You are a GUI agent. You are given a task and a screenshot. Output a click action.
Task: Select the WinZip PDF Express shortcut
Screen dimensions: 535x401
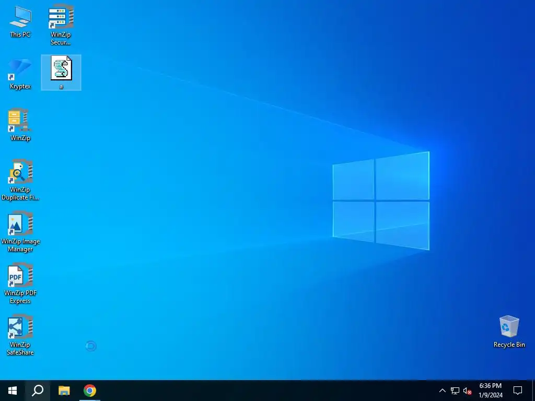coord(20,283)
